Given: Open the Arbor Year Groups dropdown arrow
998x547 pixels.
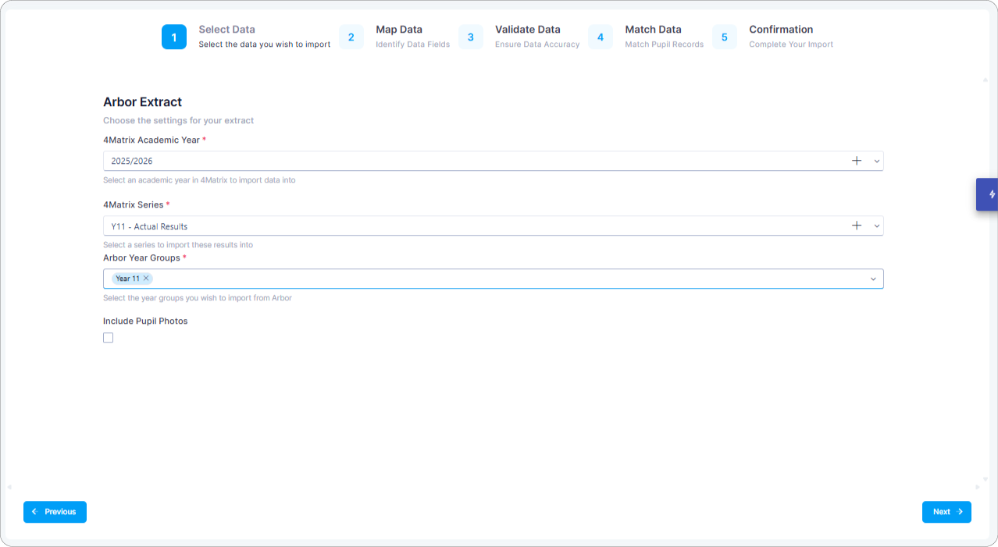Looking at the screenshot, I should (x=873, y=279).
